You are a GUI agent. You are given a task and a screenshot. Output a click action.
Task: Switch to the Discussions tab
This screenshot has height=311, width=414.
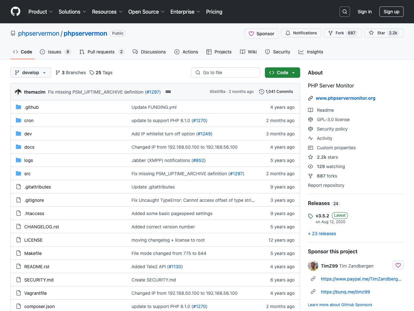tap(149, 52)
